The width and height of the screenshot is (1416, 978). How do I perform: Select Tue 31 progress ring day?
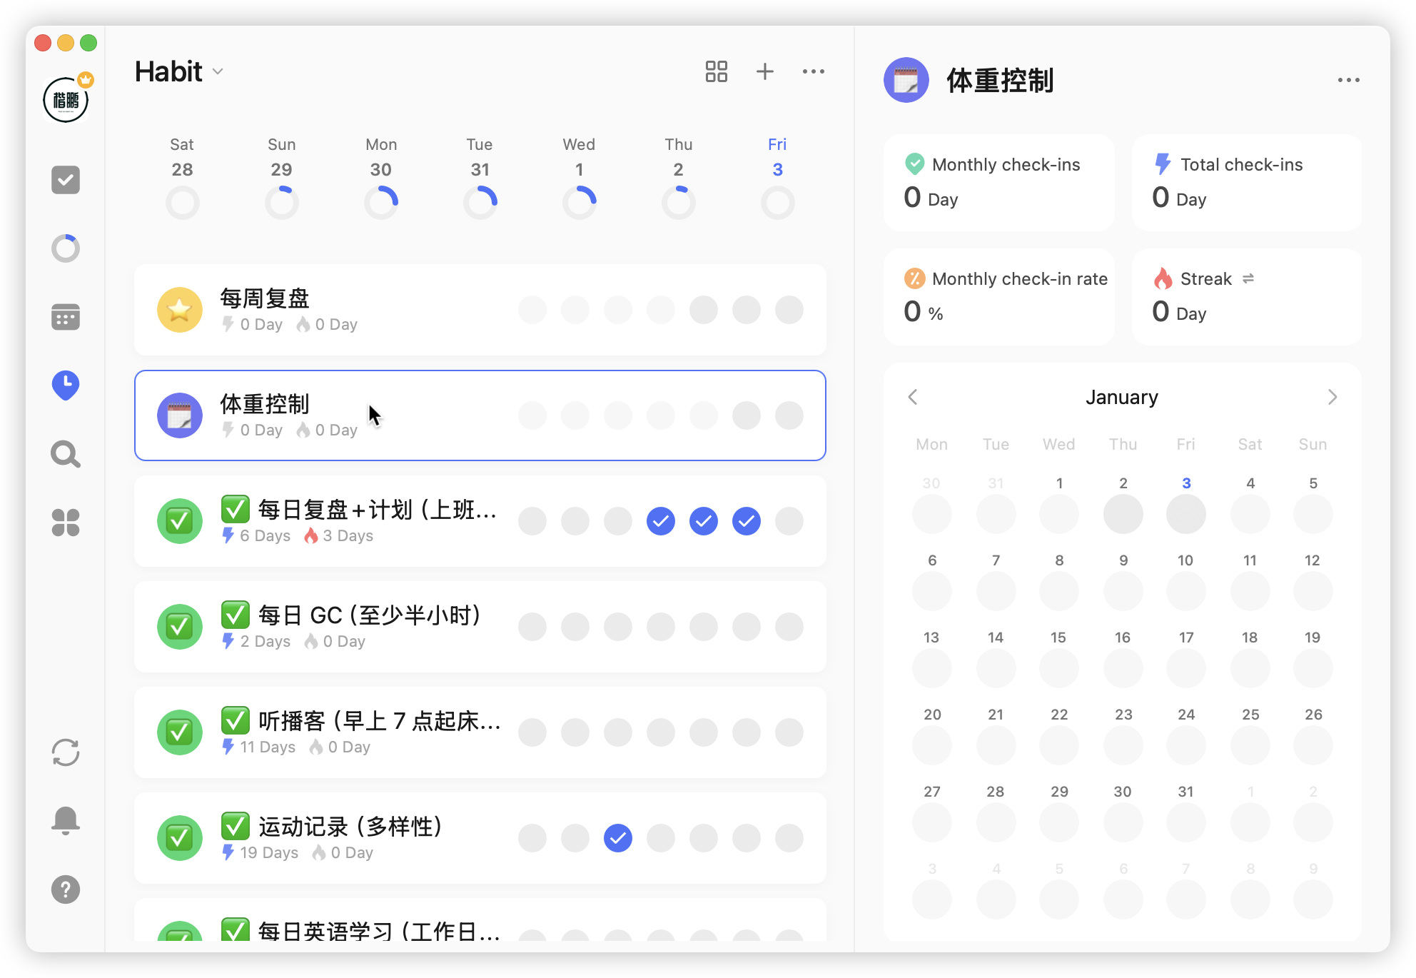(480, 203)
